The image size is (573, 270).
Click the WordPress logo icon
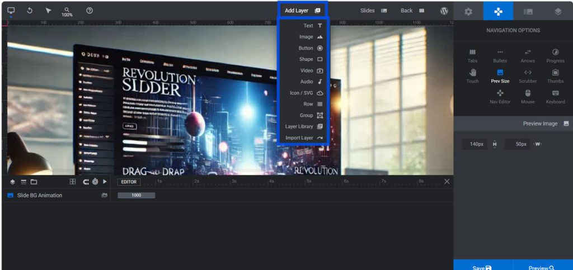click(x=444, y=11)
